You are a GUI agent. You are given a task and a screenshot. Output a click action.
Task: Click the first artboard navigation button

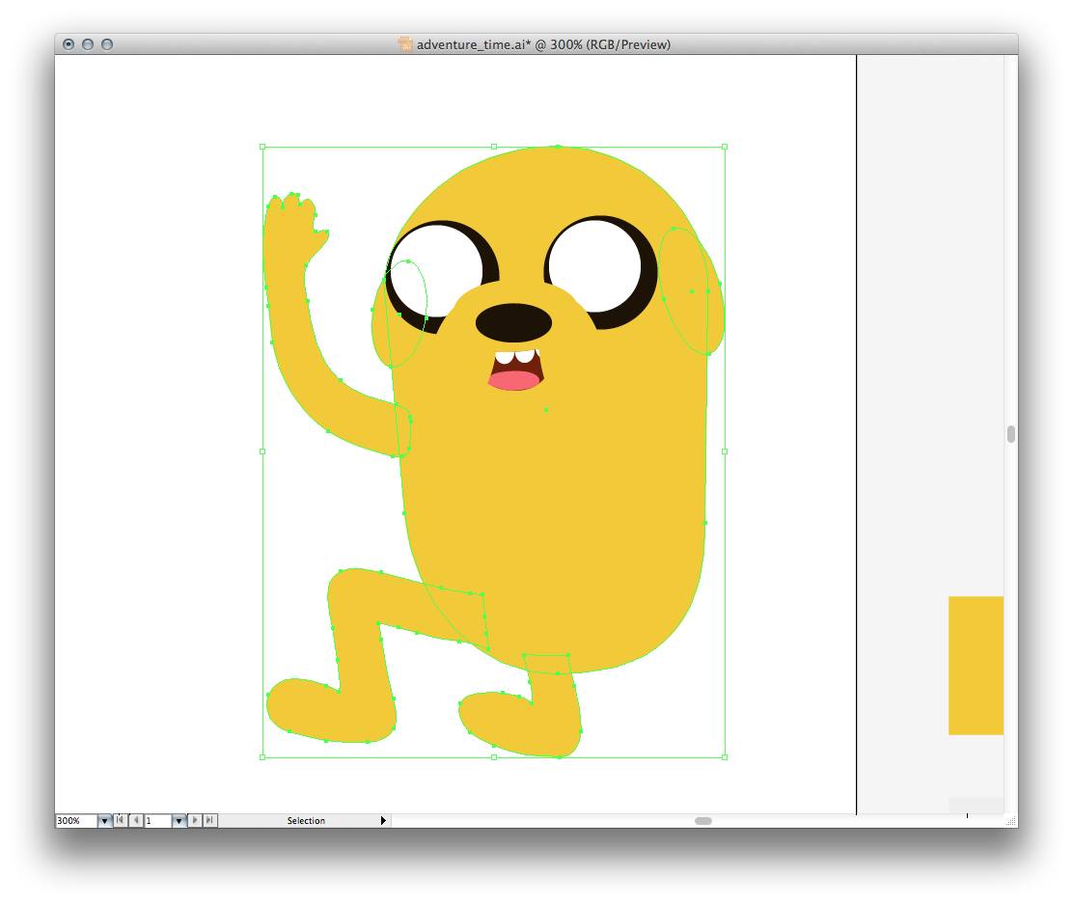(x=120, y=820)
